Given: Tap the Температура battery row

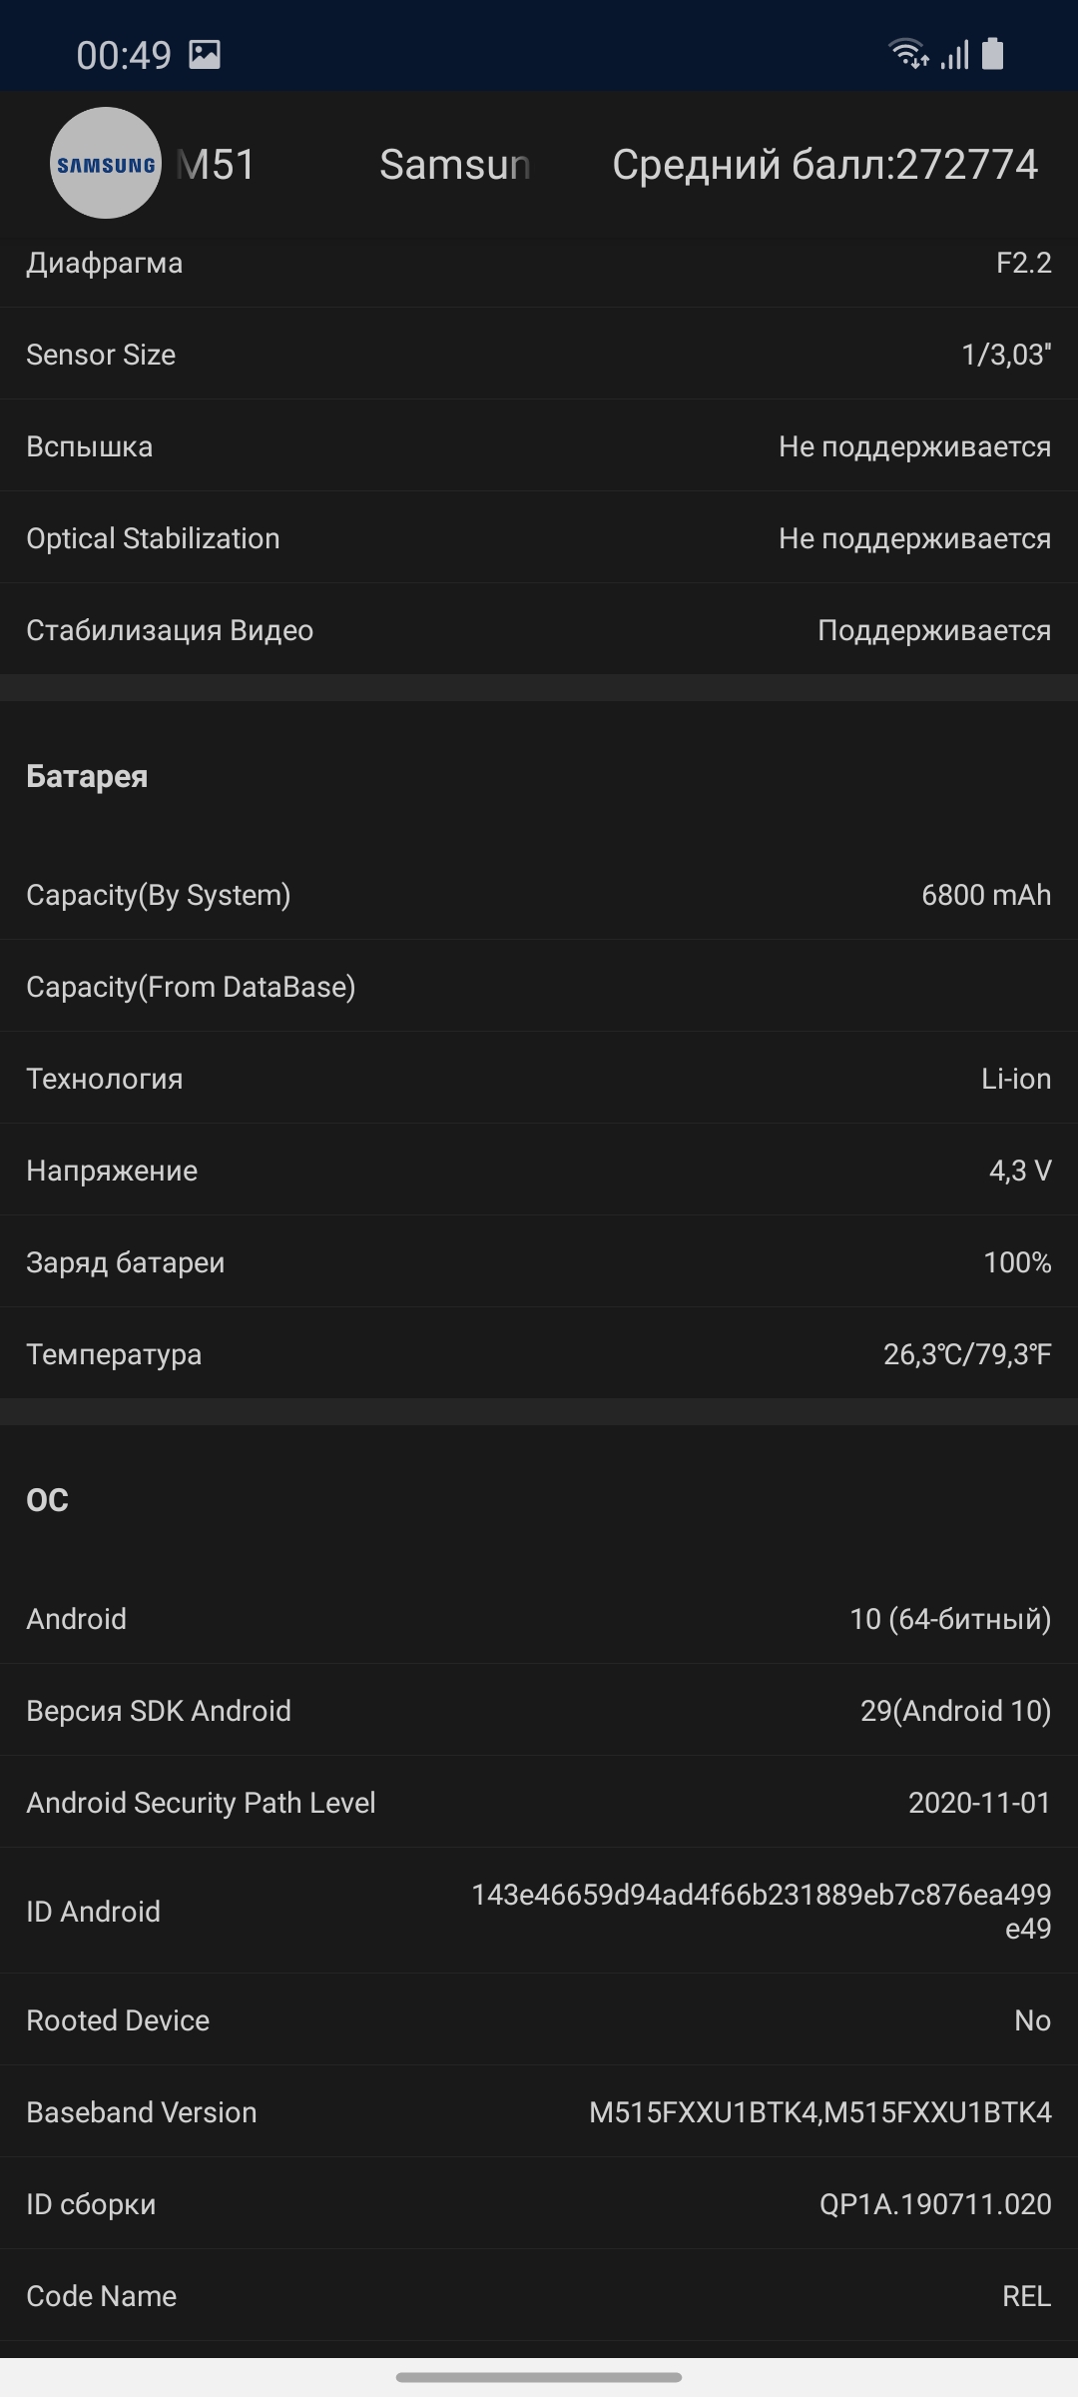Looking at the screenshot, I should [x=539, y=1354].
